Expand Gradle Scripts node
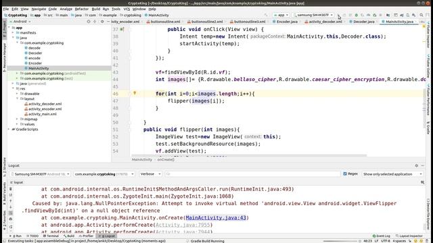The image size is (433, 243). click(x=9, y=129)
